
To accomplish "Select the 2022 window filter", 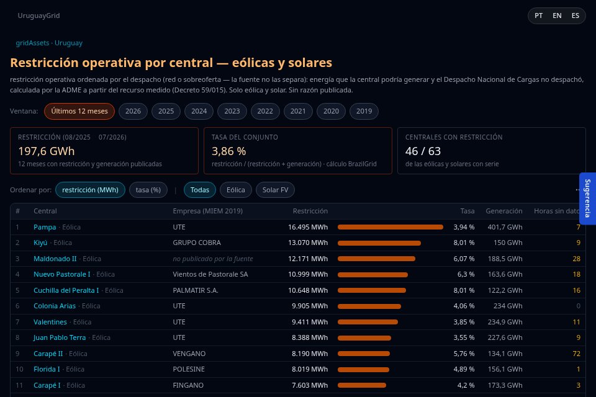I will click(265, 111).
